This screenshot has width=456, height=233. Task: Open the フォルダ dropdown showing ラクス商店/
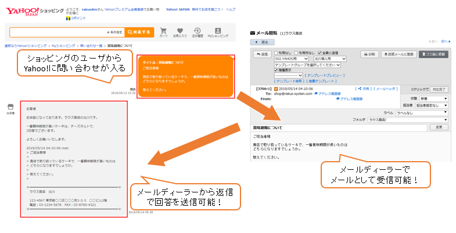pyautogui.click(x=408, y=120)
